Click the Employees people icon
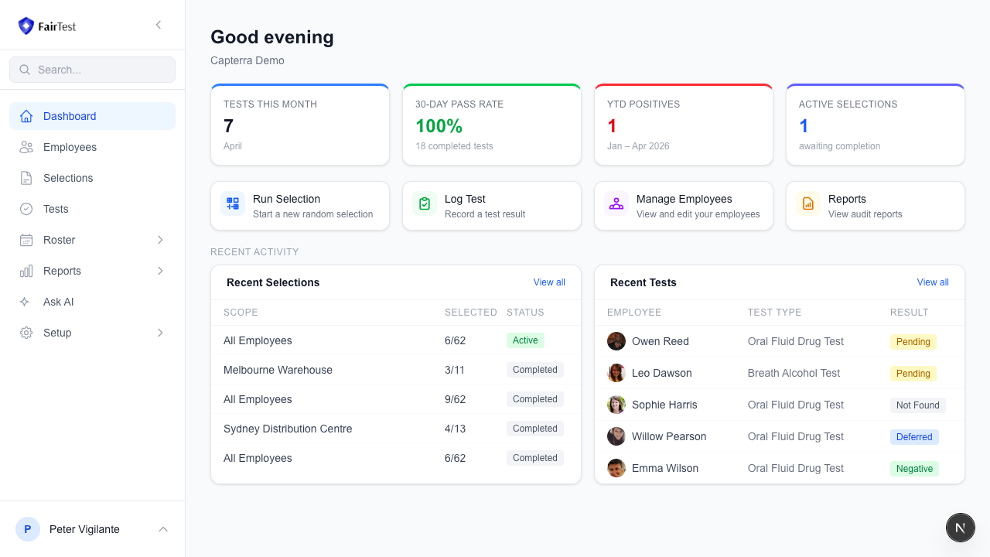The width and height of the screenshot is (990, 557). (x=26, y=147)
